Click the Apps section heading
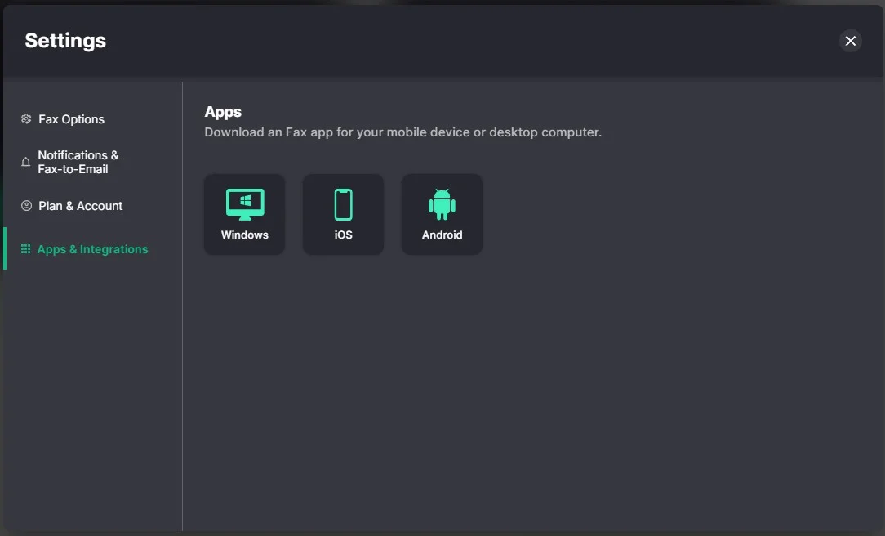Image resolution: width=885 pixels, height=536 pixels. (x=223, y=112)
